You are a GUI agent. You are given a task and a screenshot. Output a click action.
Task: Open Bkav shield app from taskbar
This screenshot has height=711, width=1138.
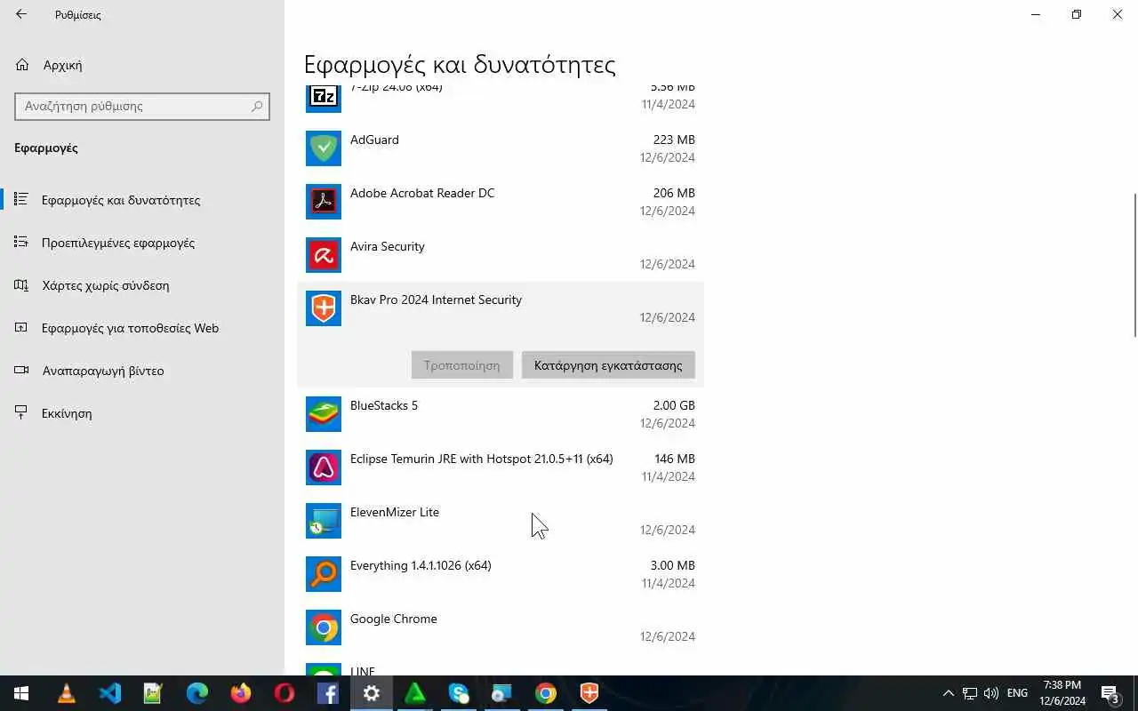click(x=589, y=693)
